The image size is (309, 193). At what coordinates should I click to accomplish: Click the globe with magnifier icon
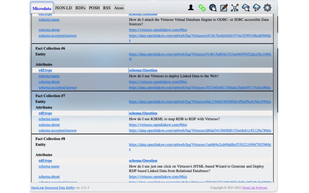[x=213, y=8]
